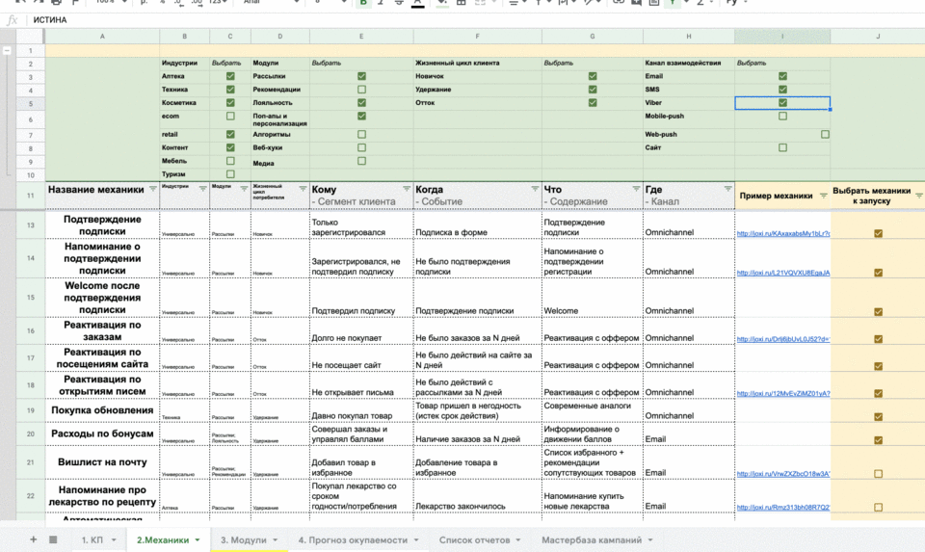Switch to Мастербаза кампаний sheet
The image size is (925, 552).
tap(592, 539)
